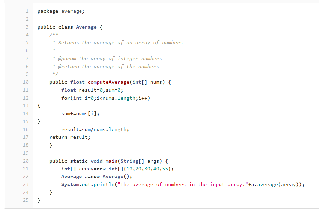Image resolution: width=319 pixels, height=210 pixels.
Task: Click the final closing brace on line 25
Action: [x=39, y=200]
